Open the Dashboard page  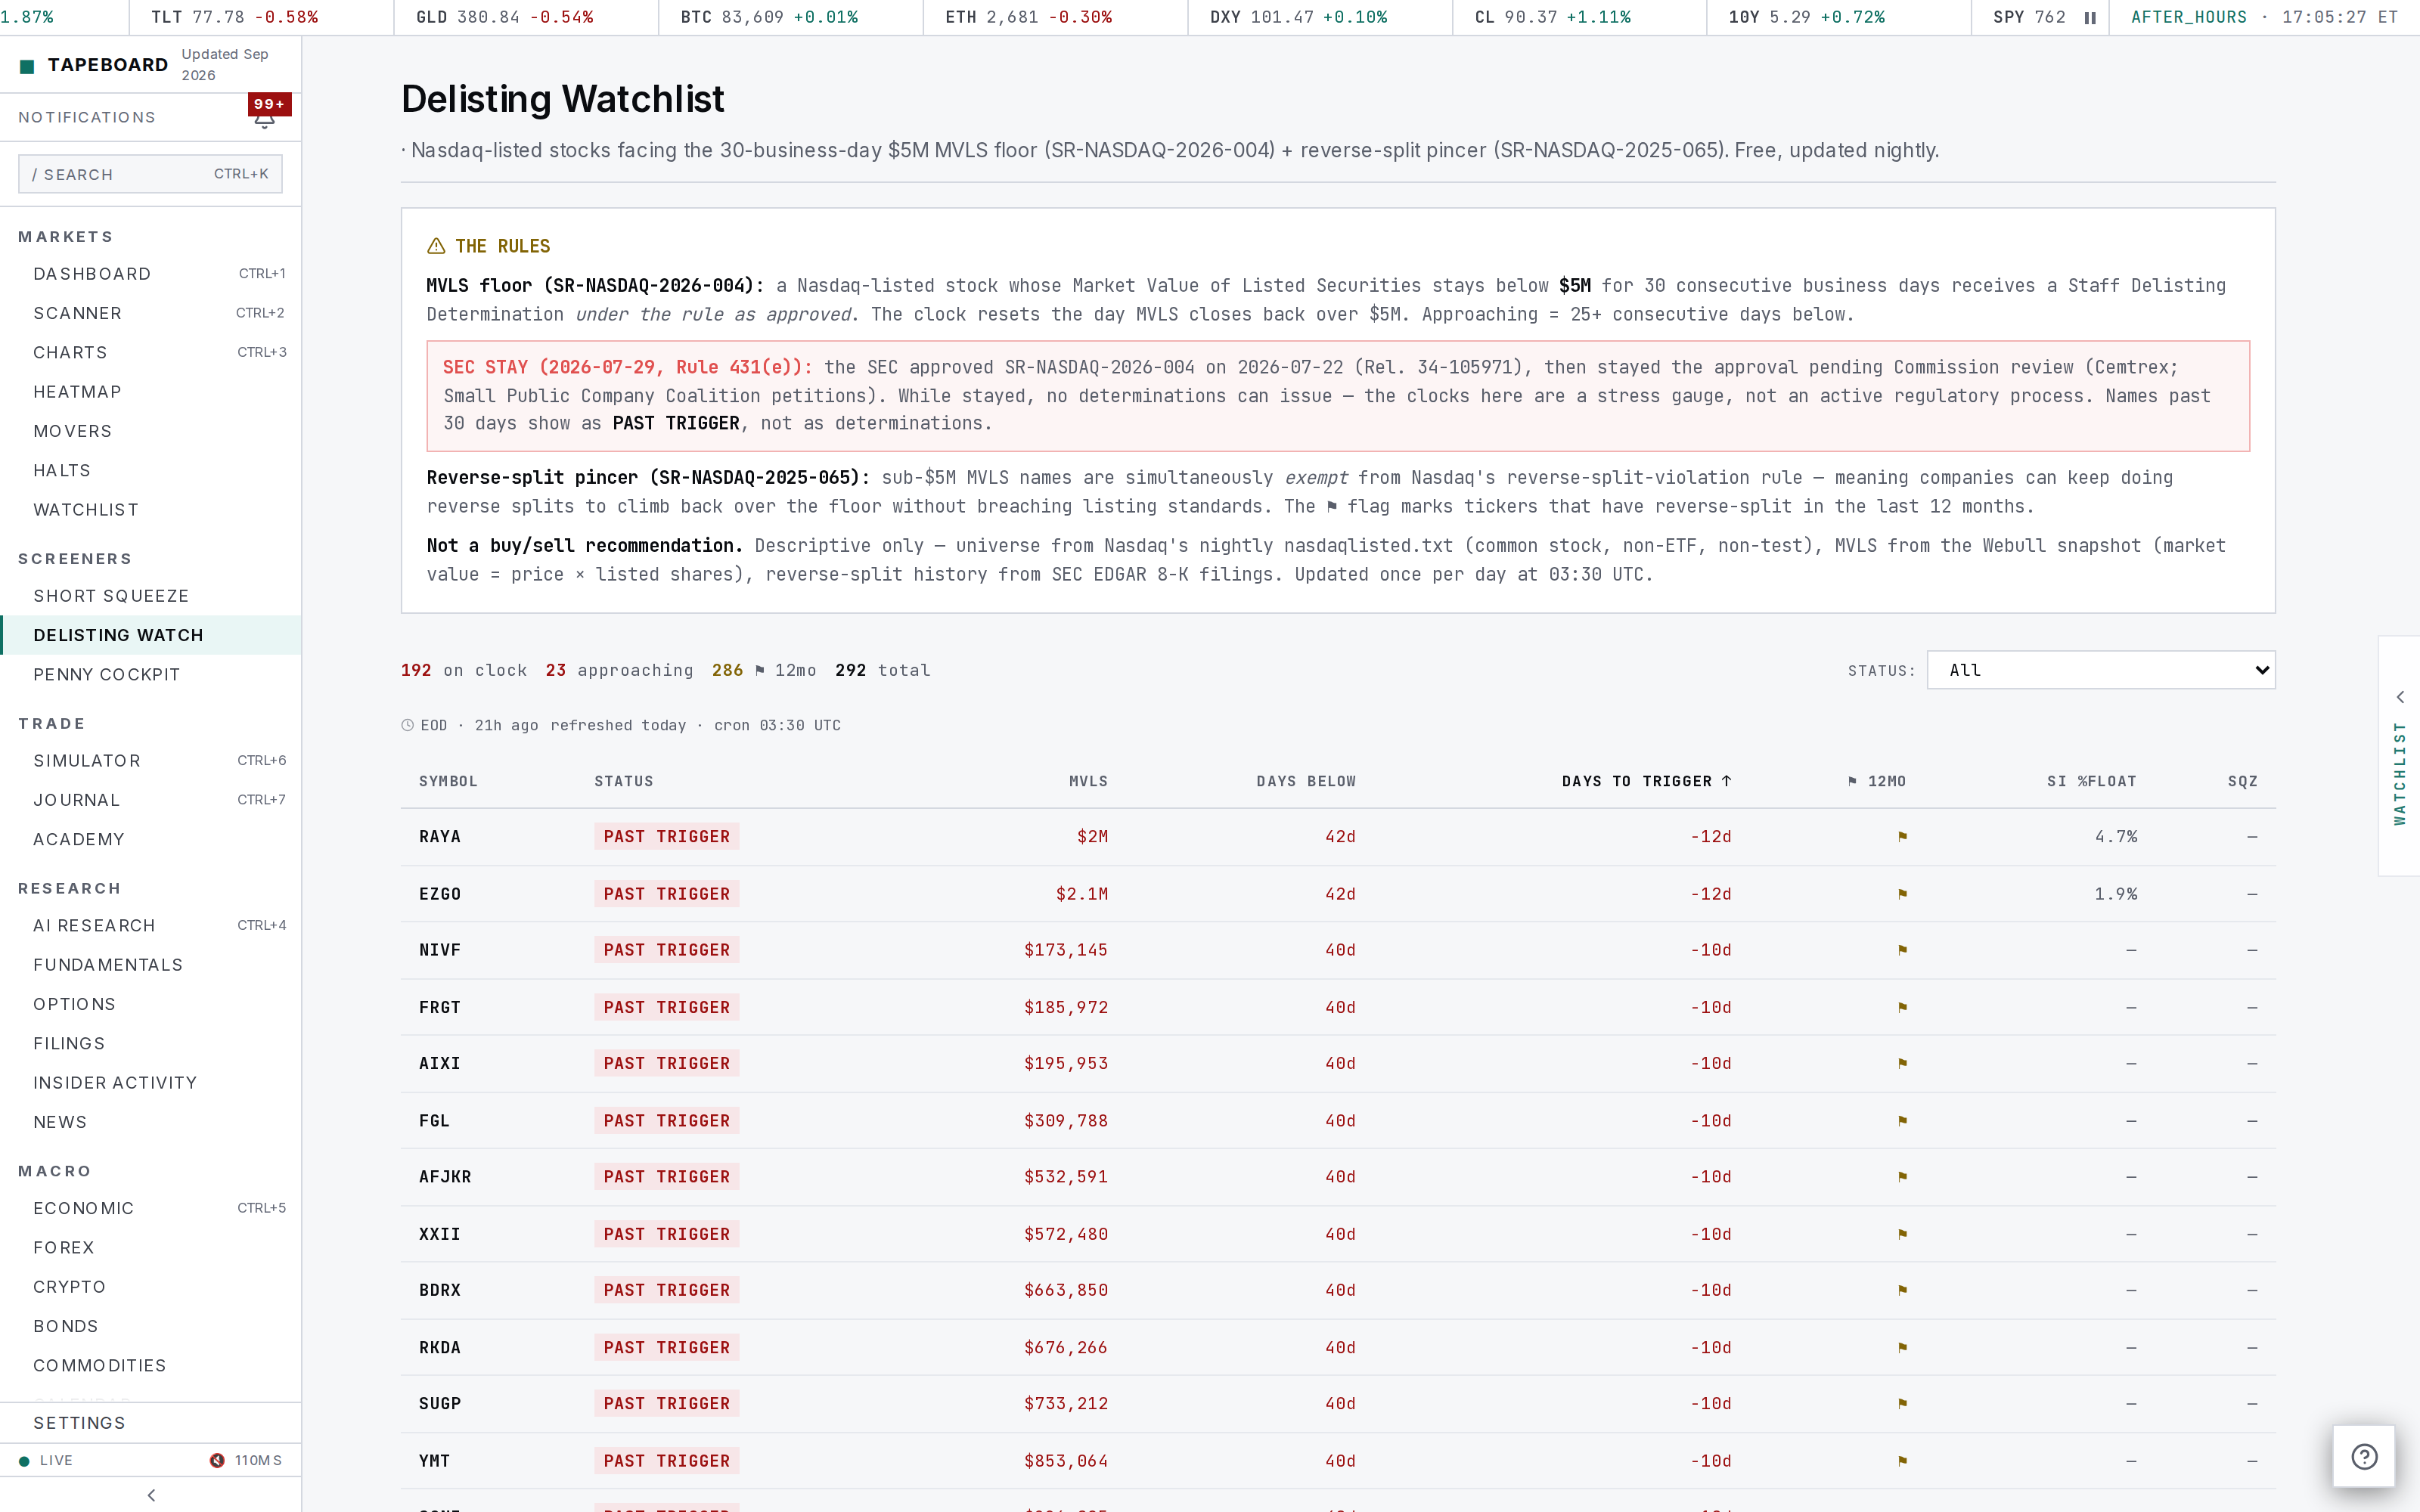(x=151, y=274)
